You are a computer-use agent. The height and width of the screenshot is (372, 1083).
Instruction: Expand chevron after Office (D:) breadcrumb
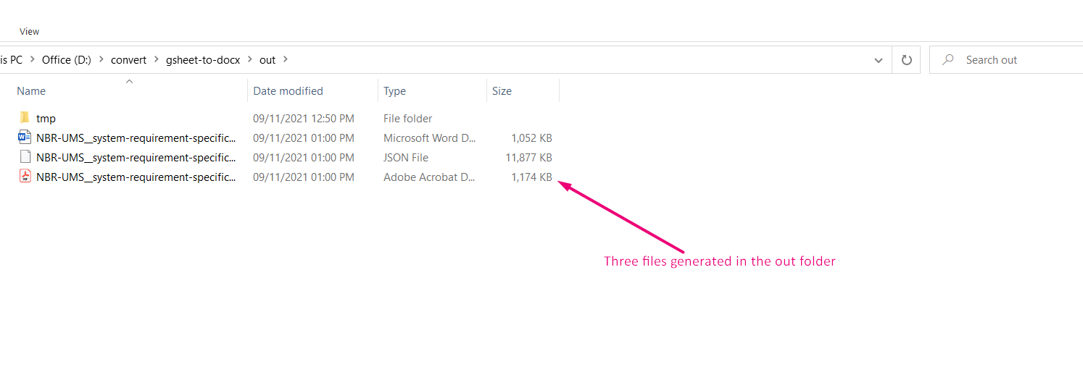pos(101,60)
